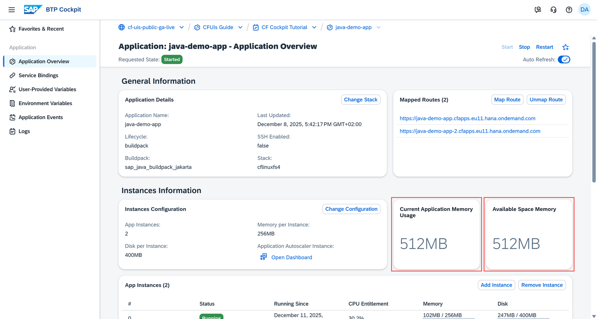Click the app icon beside java-demo-app breadcrumb
Viewport: 597px width, 319px height.
coord(330,27)
